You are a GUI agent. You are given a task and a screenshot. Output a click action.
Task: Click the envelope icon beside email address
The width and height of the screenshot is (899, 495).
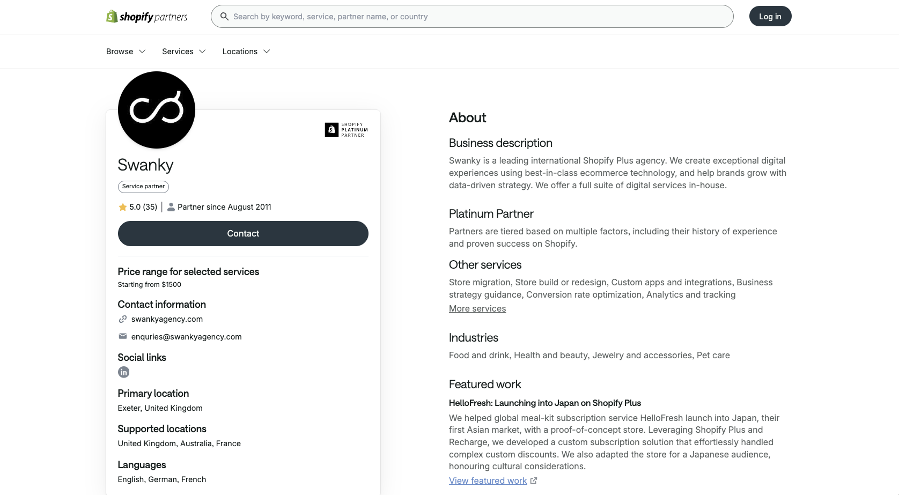pyautogui.click(x=123, y=336)
